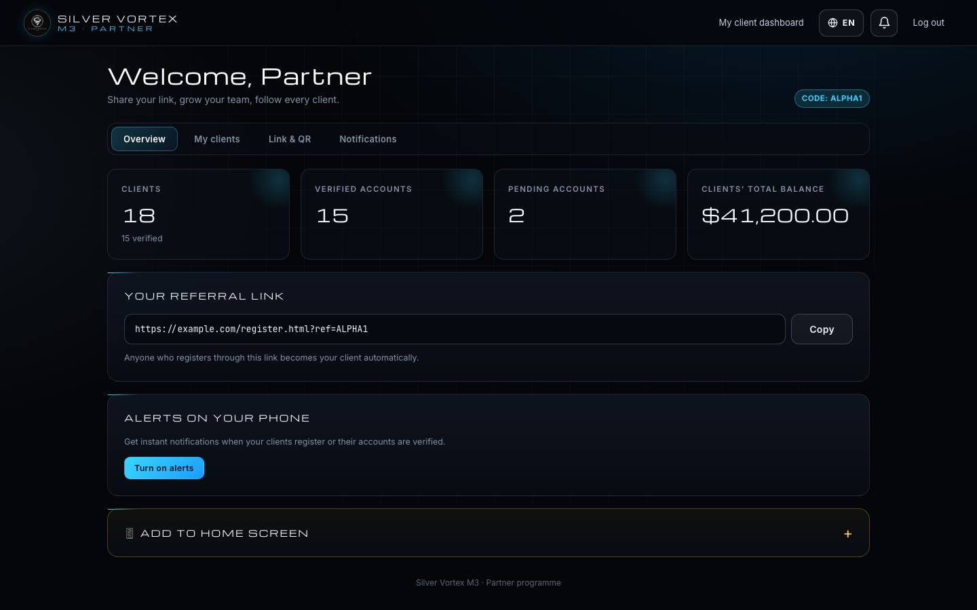This screenshot has width=977, height=610.
Task: Click the 'Alerts on Your Phone' heading
Action: (x=217, y=418)
